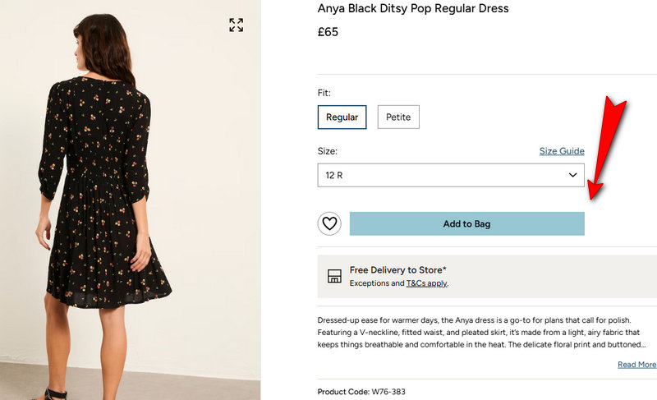The width and height of the screenshot is (657, 400).
Task: Click the chevron arrow in size selector
Action: pos(573,175)
